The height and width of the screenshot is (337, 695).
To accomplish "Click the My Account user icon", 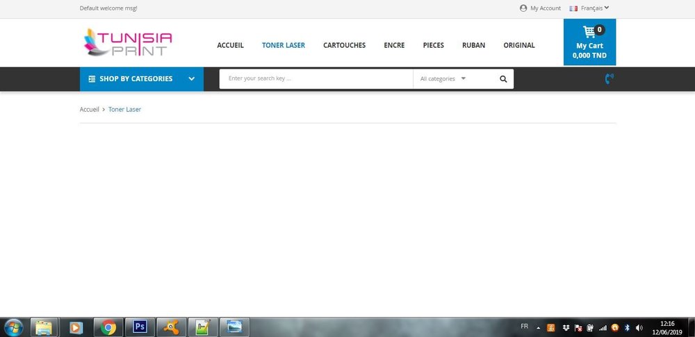I will coord(523,8).
